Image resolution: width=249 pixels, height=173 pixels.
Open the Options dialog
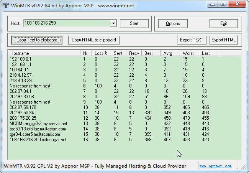pyautogui.click(x=173, y=23)
